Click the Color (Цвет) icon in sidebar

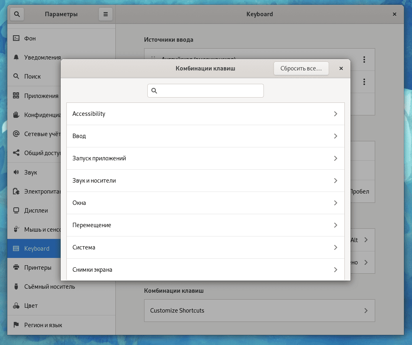16,306
